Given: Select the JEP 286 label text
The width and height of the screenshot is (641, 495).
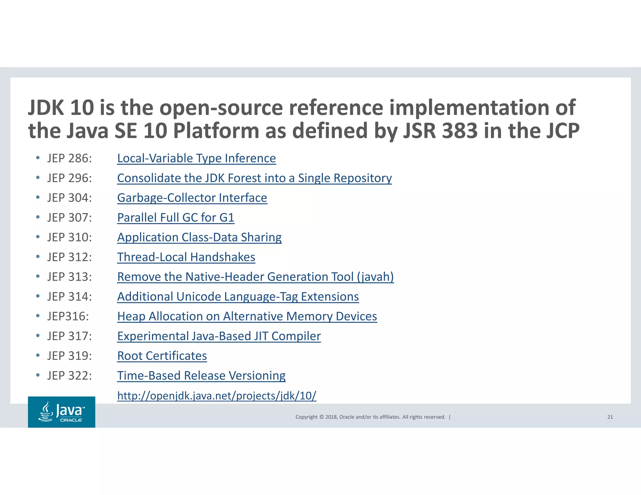Looking at the screenshot, I should coord(69,158).
